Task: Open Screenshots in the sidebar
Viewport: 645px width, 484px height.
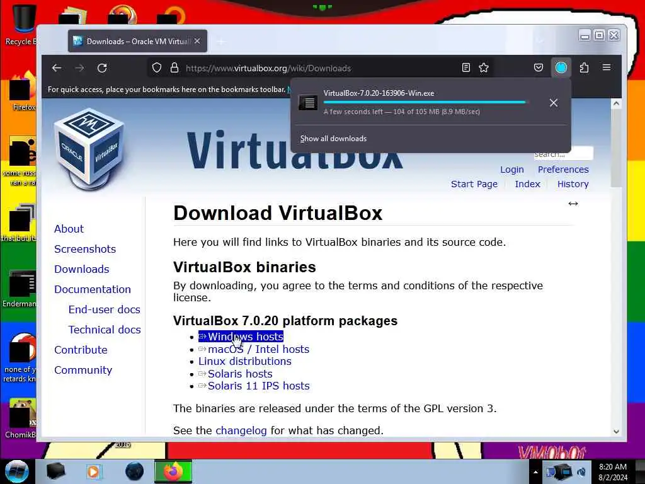Action: pyautogui.click(x=85, y=249)
